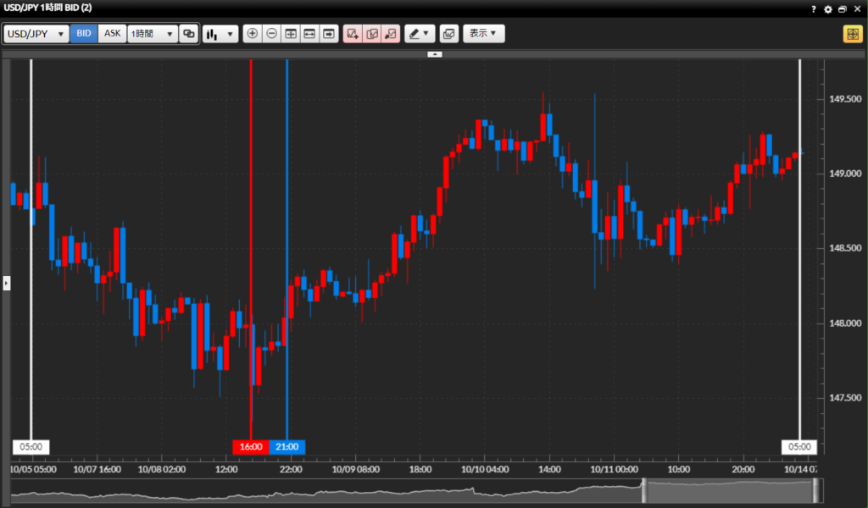Click the zoom in magnifier icon
This screenshot has width=868, height=508.
pyautogui.click(x=252, y=34)
